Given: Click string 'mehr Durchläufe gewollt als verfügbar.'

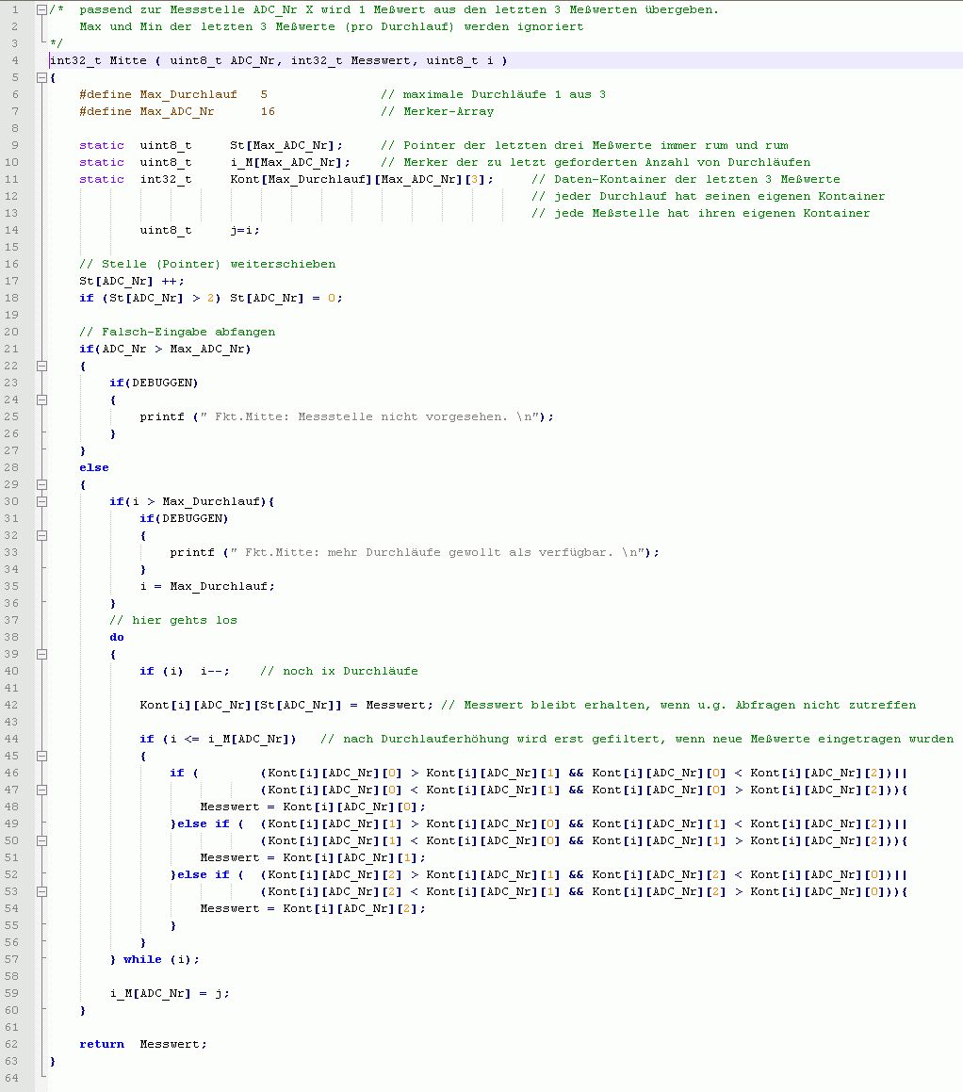Looking at the screenshot, I should (471, 552).
